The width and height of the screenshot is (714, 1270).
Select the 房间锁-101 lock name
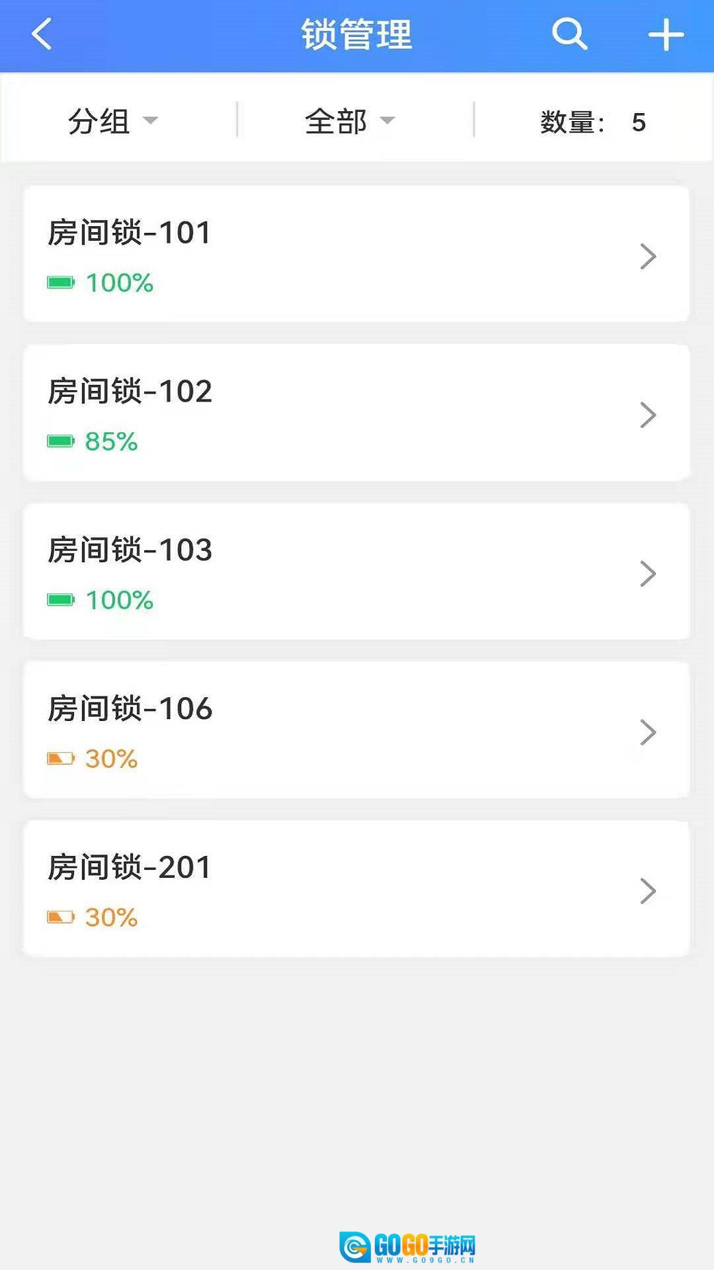click(x=130, y=233)
